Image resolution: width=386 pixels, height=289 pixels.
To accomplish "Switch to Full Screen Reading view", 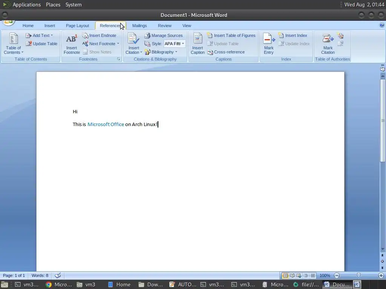I will point(292,275).
